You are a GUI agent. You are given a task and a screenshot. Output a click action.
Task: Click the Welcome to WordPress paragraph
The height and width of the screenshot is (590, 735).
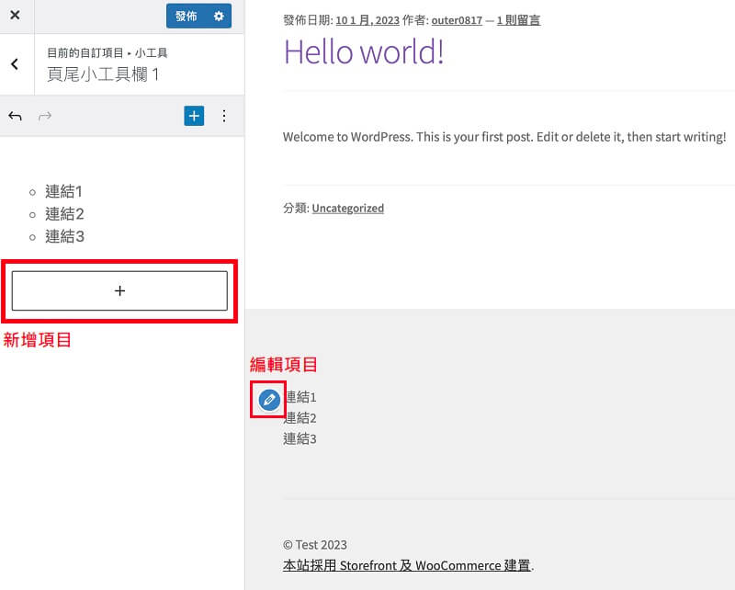click(x=504, y=137)
